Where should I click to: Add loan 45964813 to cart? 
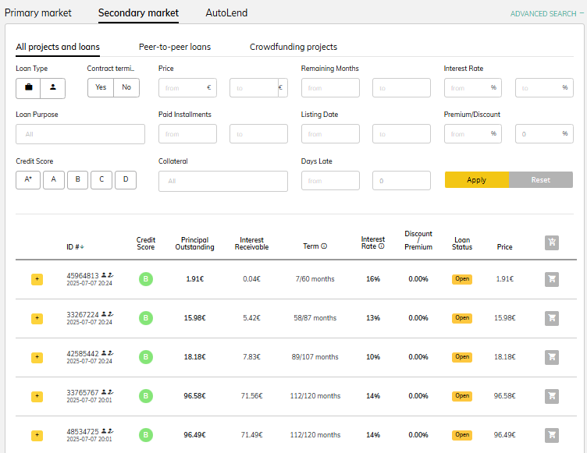point(551,279)
